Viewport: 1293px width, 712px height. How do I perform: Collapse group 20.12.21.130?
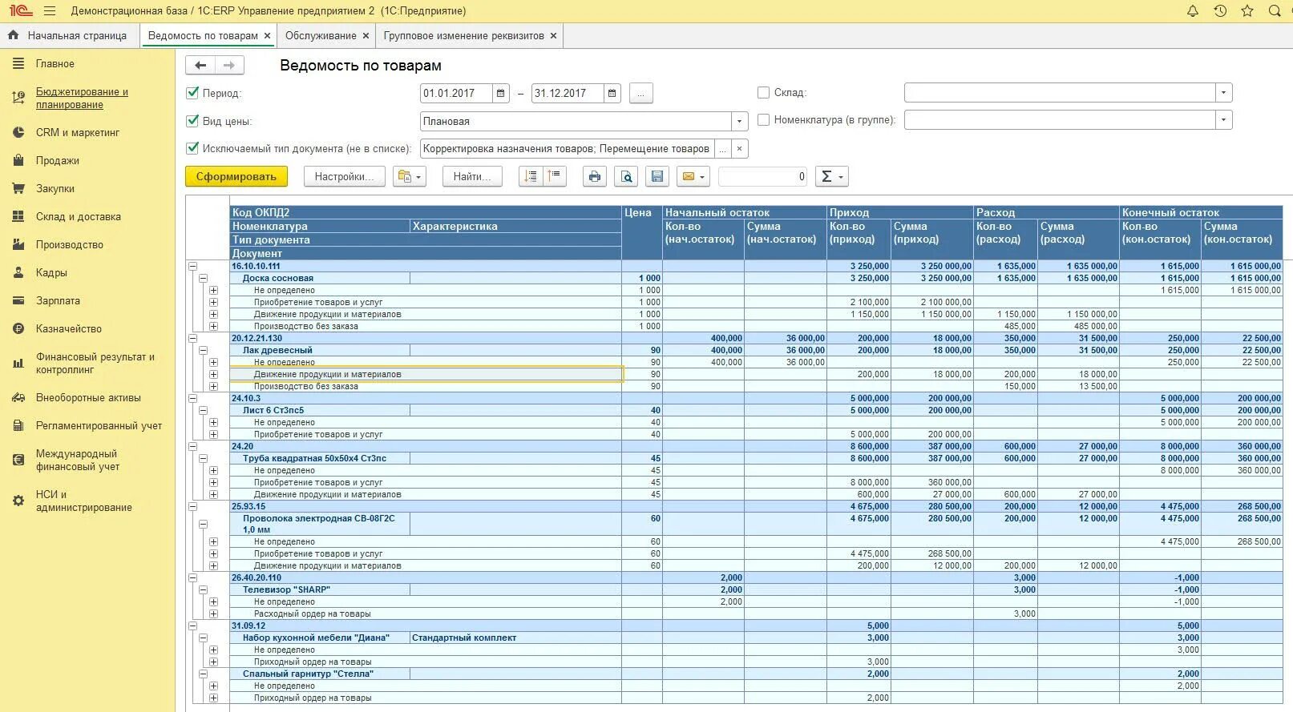click(x=192, y=338)
